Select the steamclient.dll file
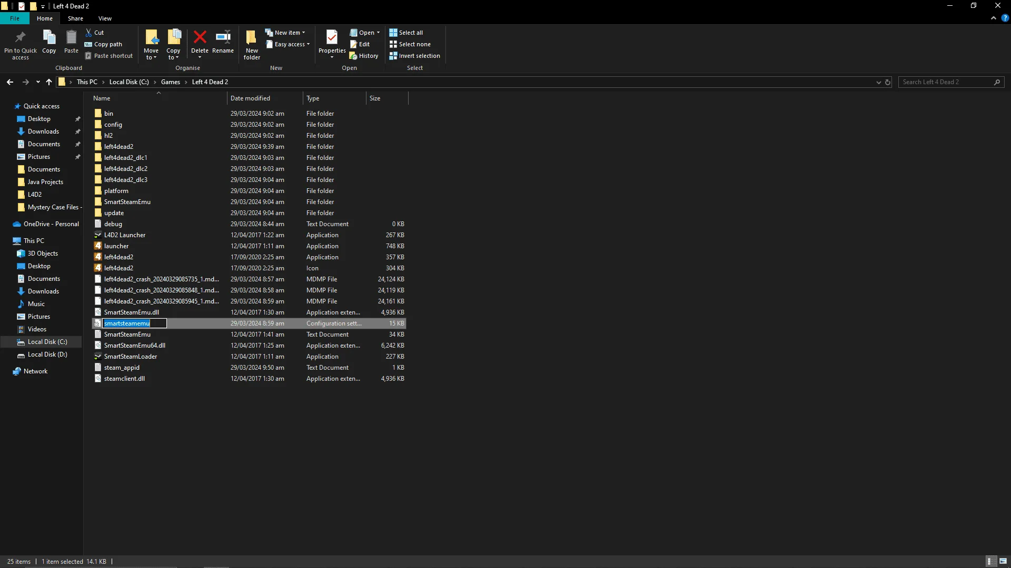This screenshot has height=568, width=1011. click(x=124, y=379)
